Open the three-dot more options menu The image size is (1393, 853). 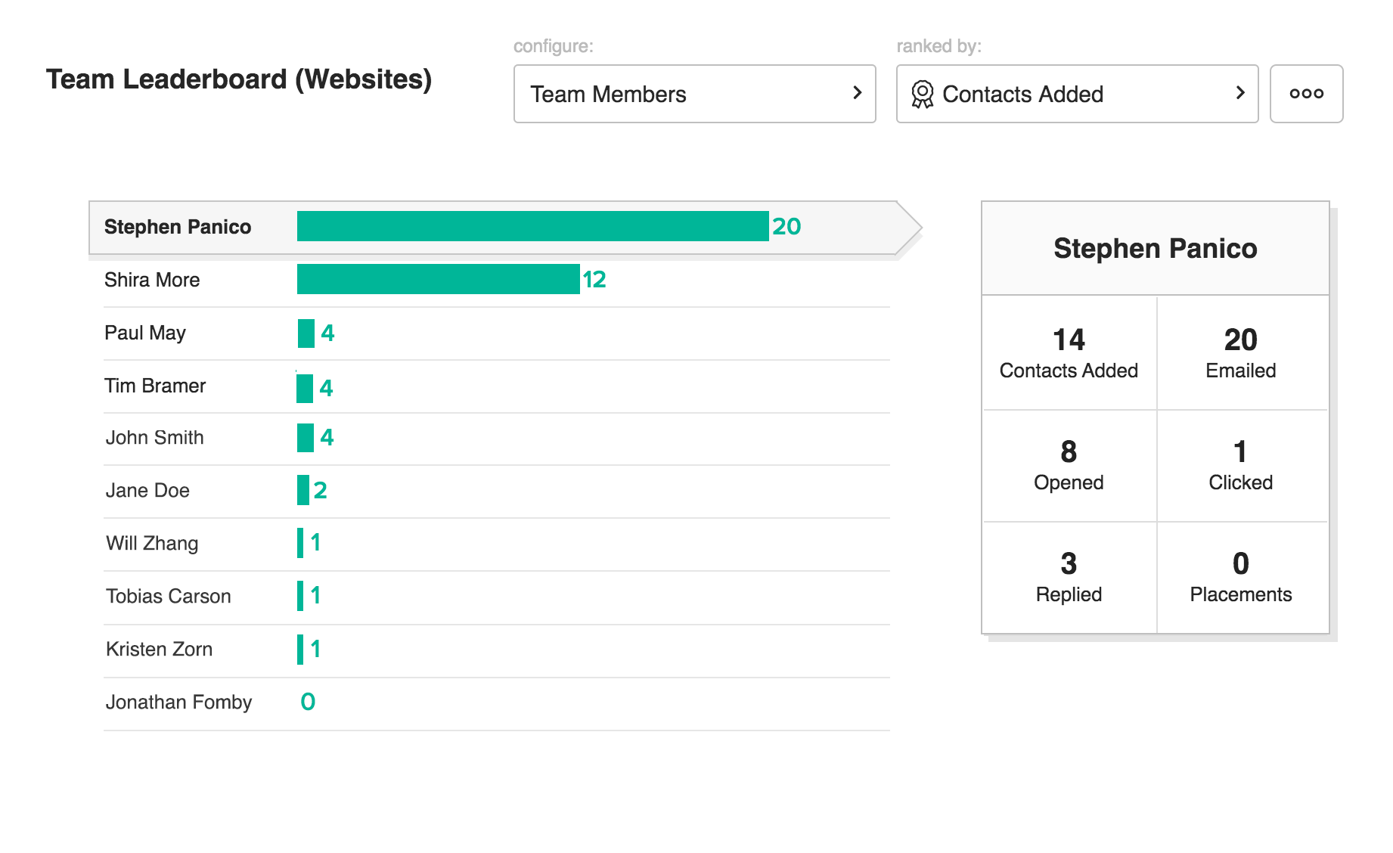pos(1306,94)
